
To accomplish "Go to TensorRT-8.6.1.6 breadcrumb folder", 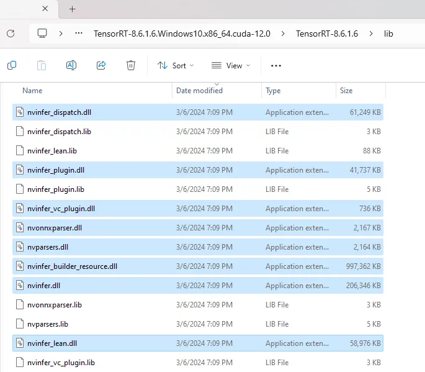I will point(327,34).
